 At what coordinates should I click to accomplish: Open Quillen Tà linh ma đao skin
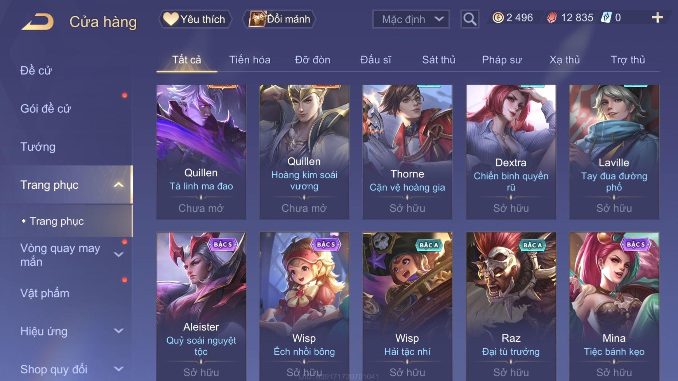tap(201, 152)
